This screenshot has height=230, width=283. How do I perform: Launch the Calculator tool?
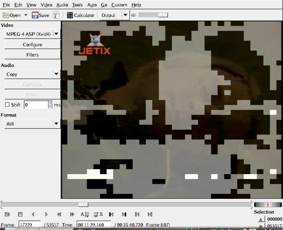tap(80, 15)
